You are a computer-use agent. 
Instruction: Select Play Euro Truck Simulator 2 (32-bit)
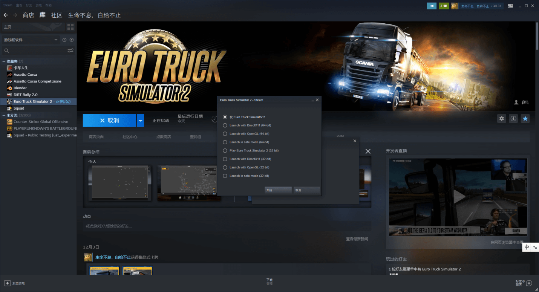point(225,151)
